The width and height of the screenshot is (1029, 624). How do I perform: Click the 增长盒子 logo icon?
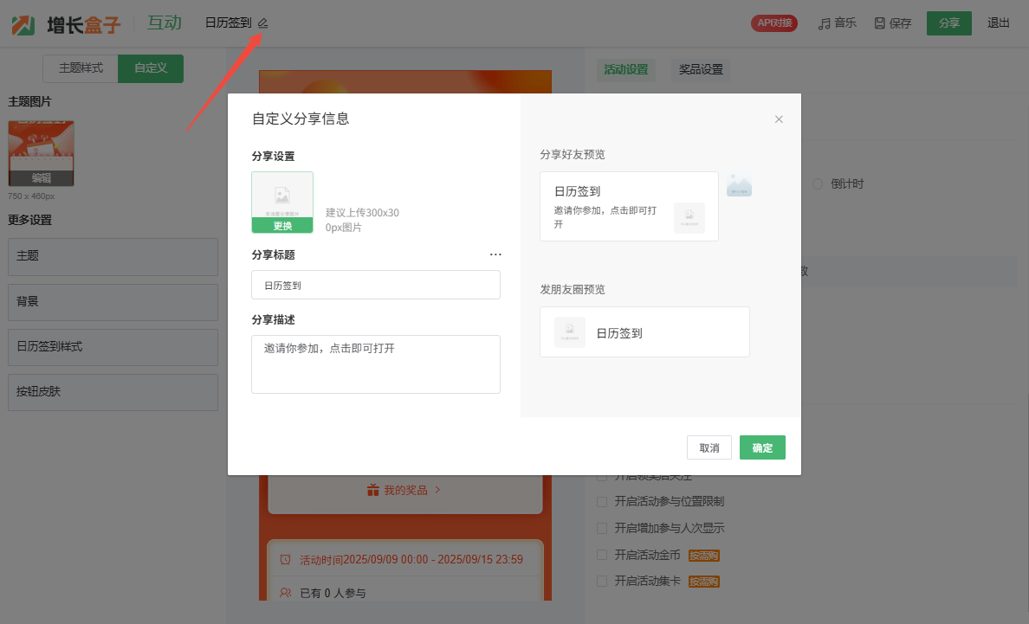point(23,23)
